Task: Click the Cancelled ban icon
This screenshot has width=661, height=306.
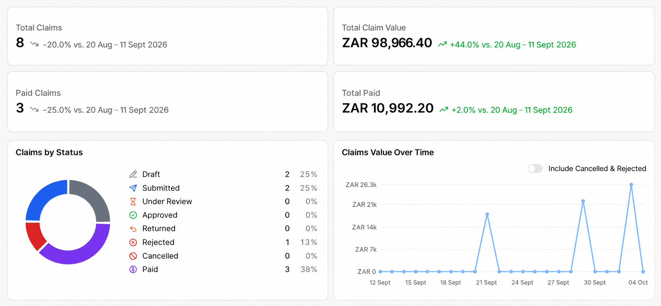Action: [133, 256]
